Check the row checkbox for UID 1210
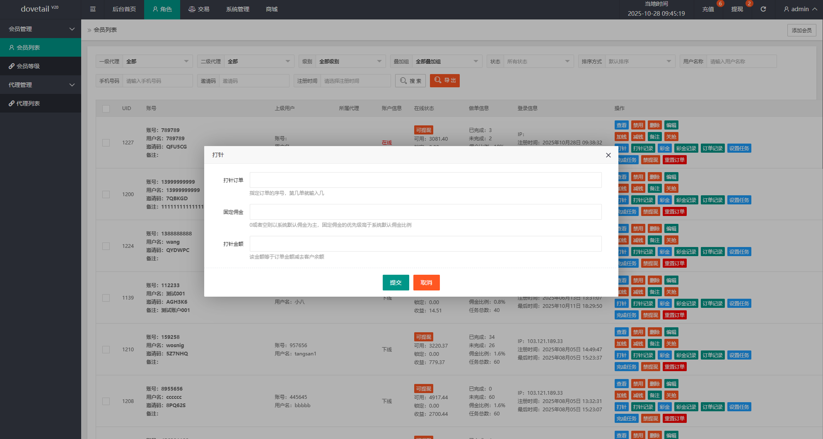Viewport: 823px width, 439px height. pos(106,350)
